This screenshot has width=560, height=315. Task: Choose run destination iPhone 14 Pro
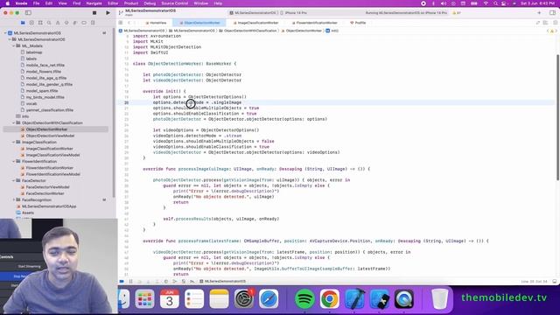[294, 13]
